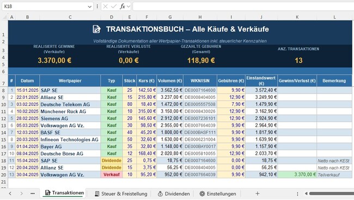Image resolution: width=354 pixels, height=200 pixels.
Task: Open the Einstellungen sheet tab
Action: click(x=218, y=193)
